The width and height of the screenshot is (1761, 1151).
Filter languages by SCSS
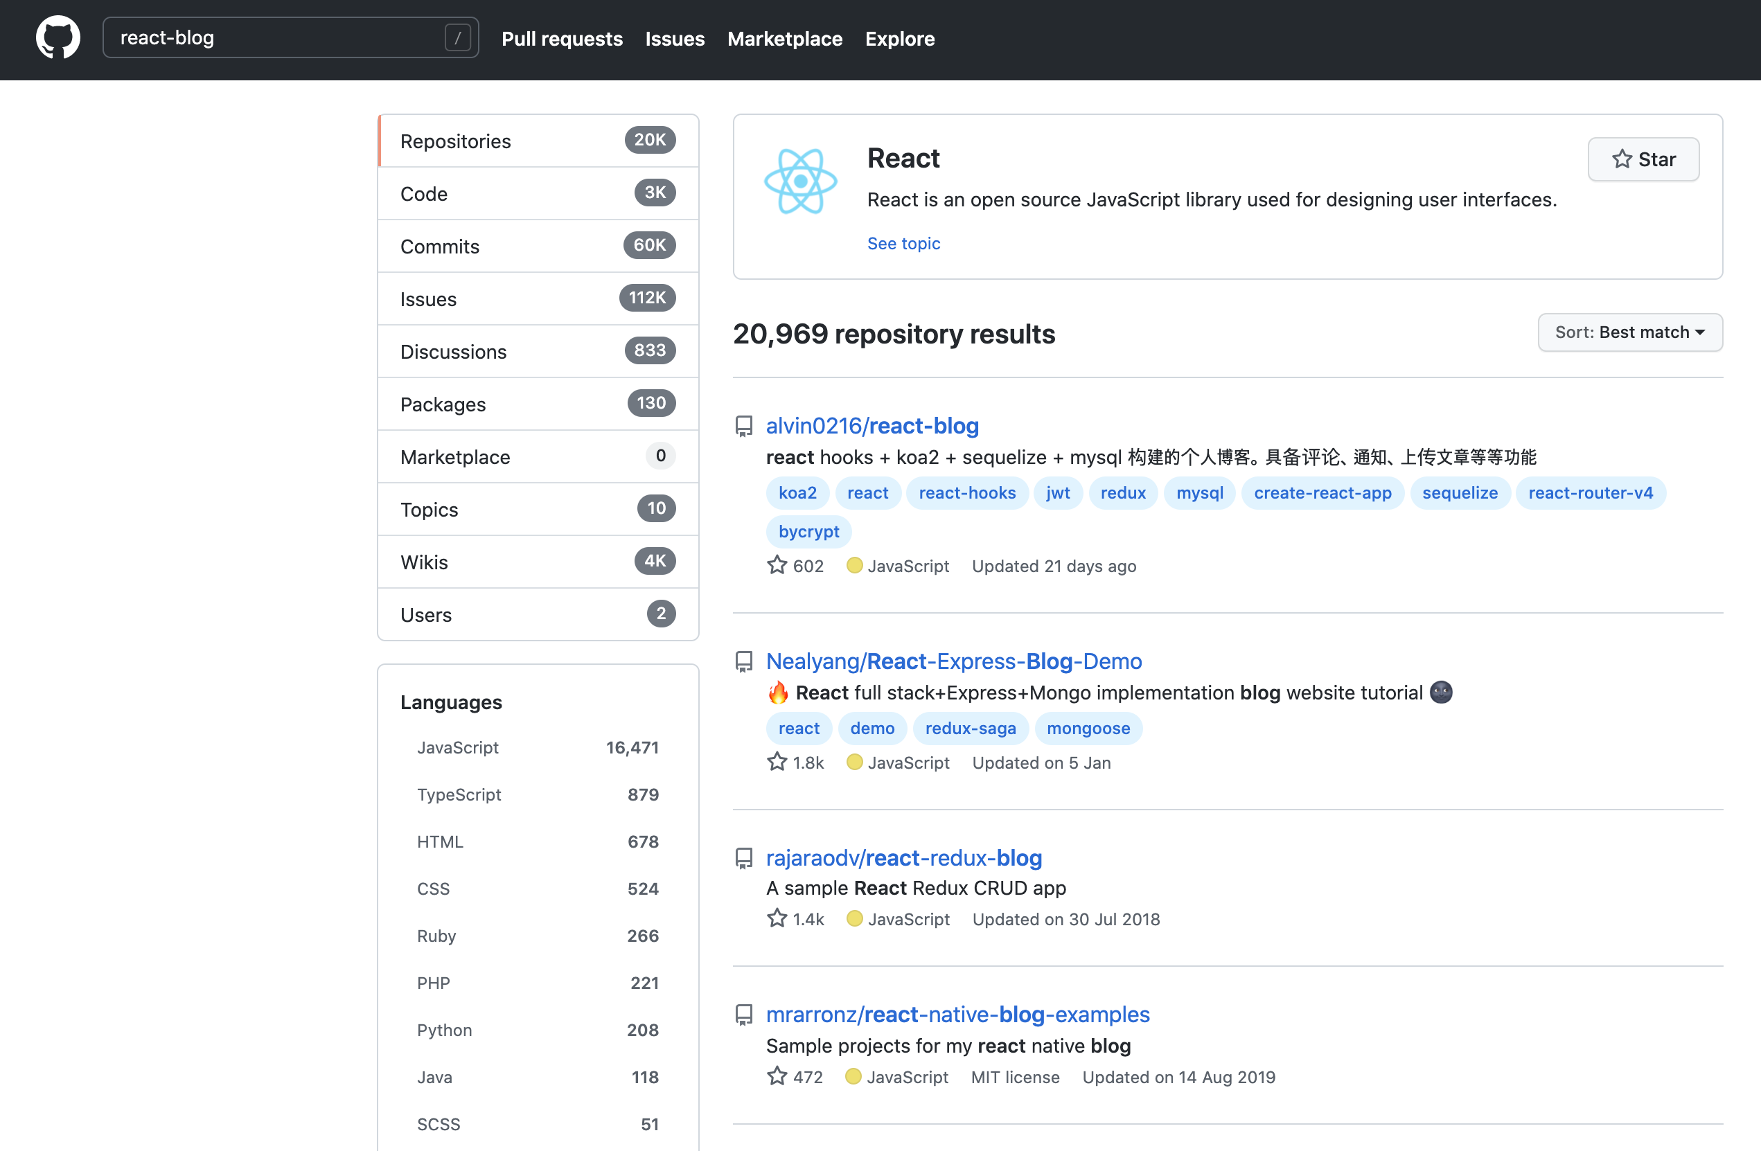tap(538, 1125)
